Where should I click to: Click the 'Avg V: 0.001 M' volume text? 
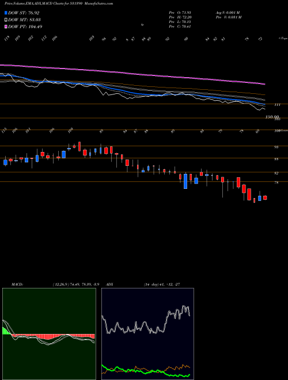coord(228,12)
